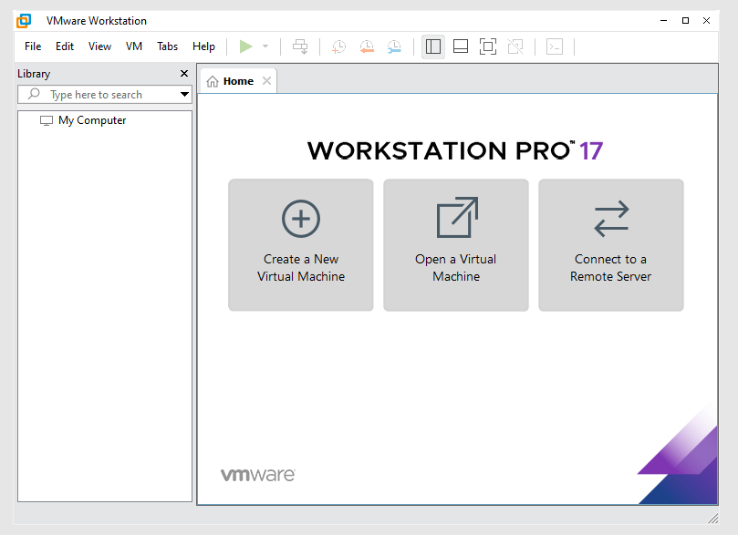Click the Revert to Snapshot toolbar icon
The image size is (738, 535).
367,46
